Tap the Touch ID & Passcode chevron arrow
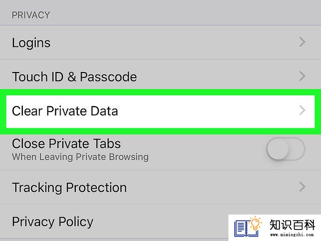321x241 pixels. point(302,76)
